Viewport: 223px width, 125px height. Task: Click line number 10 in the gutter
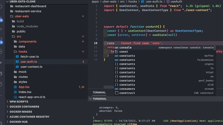(x=95, y=43)
